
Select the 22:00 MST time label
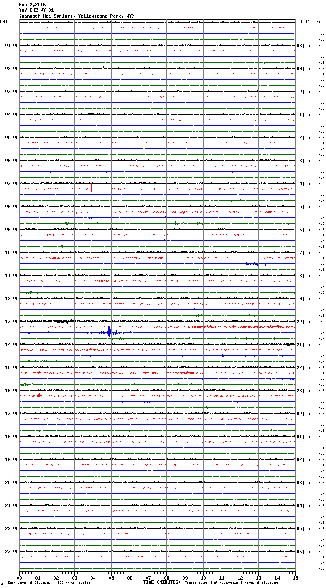12,529
